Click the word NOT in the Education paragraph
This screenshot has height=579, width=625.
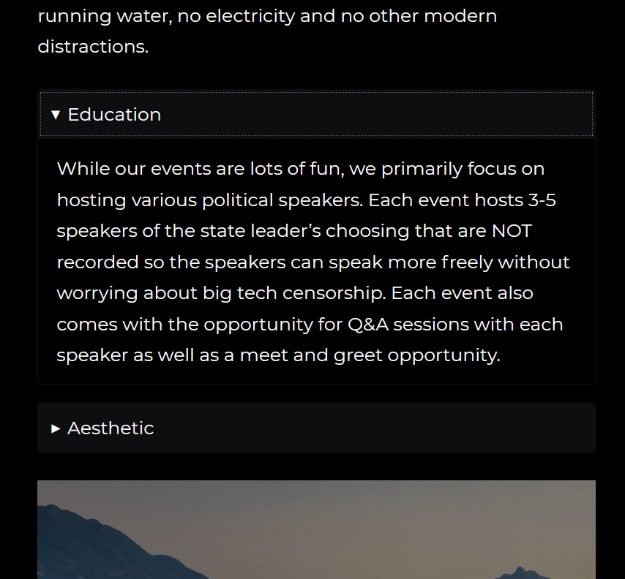tap(512, 231)
